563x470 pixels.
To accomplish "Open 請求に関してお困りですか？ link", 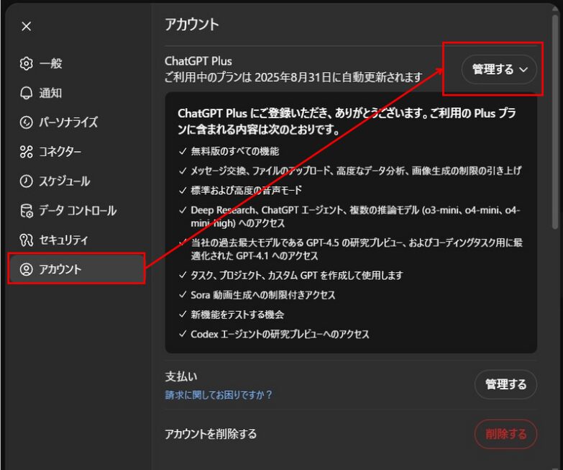I will 219,395.
